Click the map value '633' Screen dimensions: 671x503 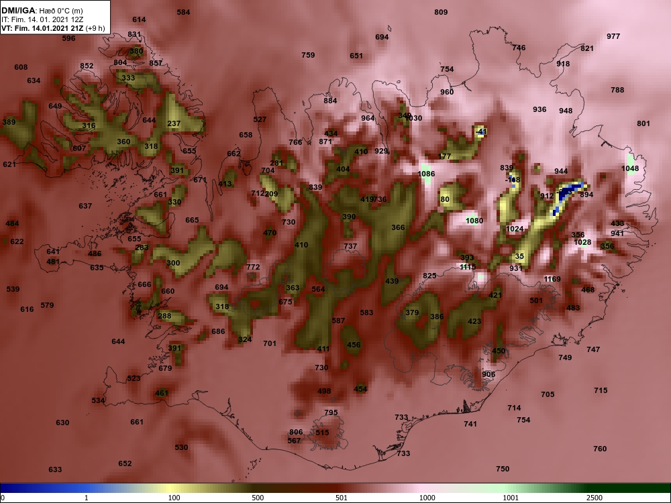55,469
